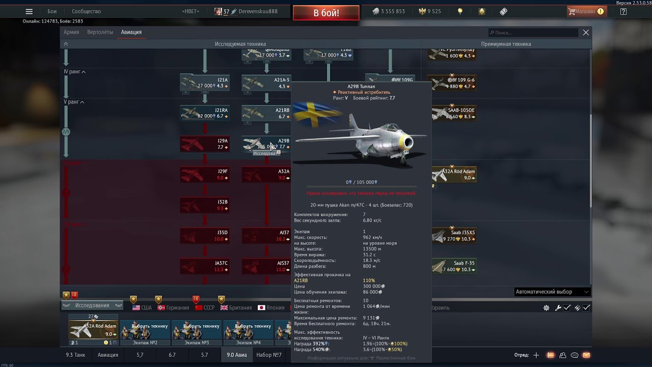Select the Экипаж №2 crew slot
The image size is (652, 367).
pyautogui.click(x=146, y=333)
